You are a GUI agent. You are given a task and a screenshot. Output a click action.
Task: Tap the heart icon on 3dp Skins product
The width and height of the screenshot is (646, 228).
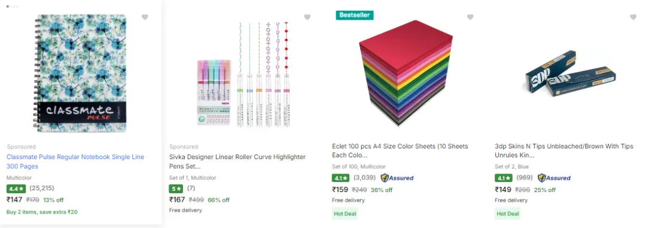(633, 17)
